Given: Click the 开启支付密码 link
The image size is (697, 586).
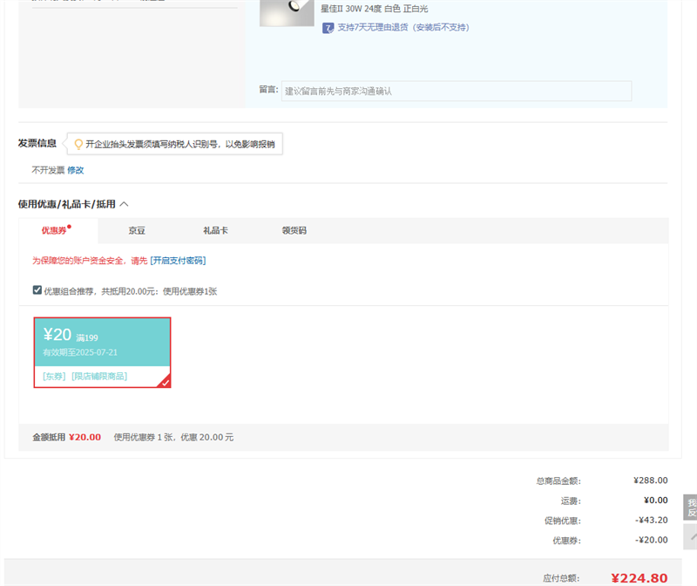Looking at the screenshot, I should tap(178, 261).
